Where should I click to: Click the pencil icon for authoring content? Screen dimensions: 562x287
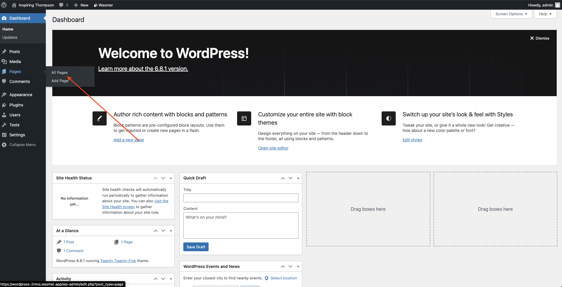coord(99,118)
